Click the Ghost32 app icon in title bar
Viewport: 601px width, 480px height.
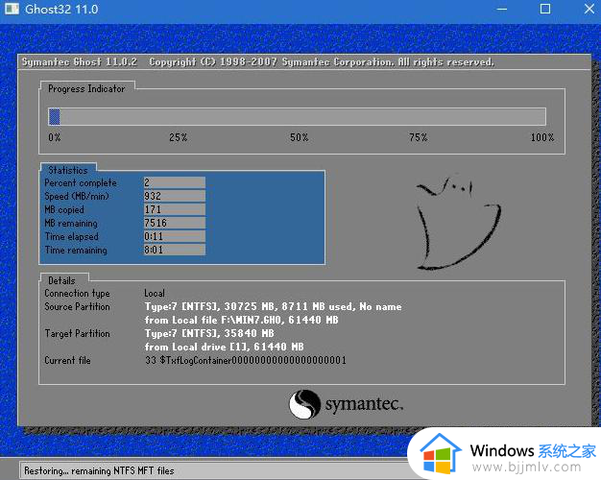12,9
